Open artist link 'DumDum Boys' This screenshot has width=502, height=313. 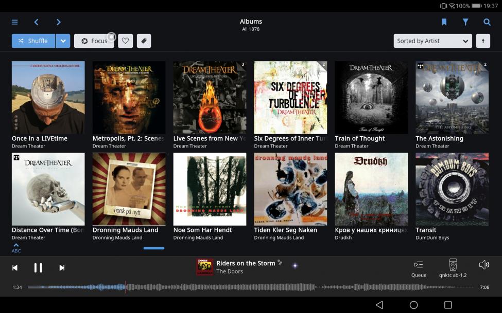coord(432,237)
